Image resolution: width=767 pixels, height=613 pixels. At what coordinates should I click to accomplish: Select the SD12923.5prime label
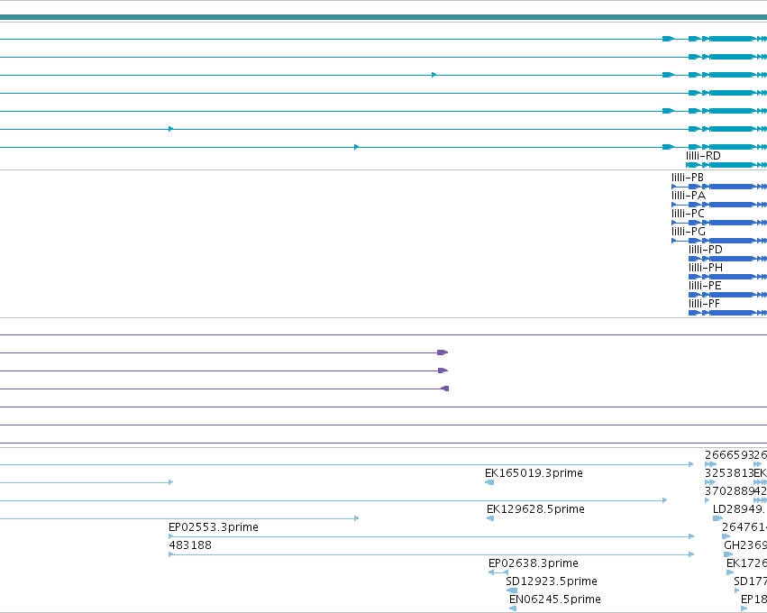(x=552, y=581)
